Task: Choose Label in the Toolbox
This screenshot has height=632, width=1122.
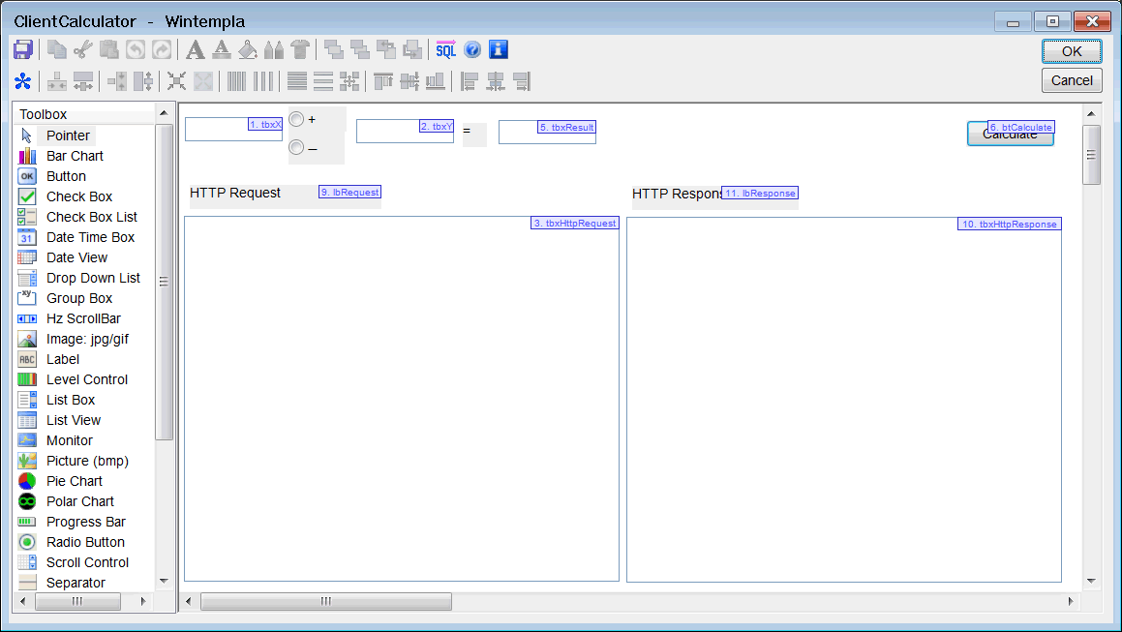Action: 63,359
